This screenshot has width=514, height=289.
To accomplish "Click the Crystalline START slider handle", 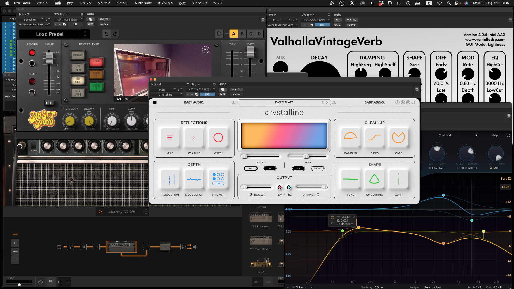I will pos(244,156).
